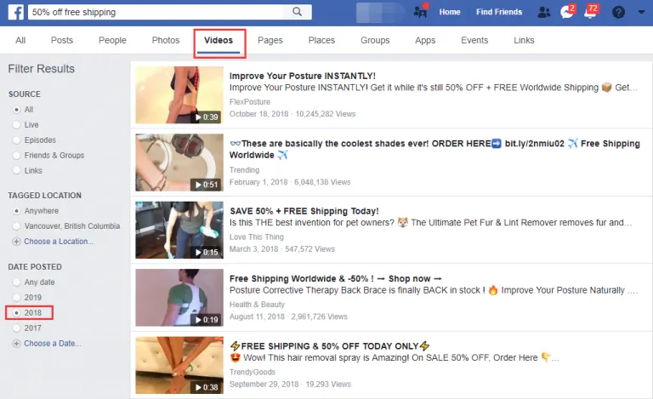
Task: Select the Live source radio button
Action: [16, 125]
